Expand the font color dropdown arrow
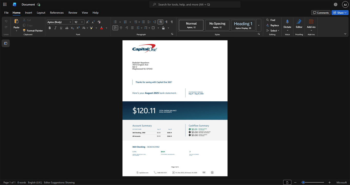The width and height of the screenshot is (350, 185). tap(107, 28)
